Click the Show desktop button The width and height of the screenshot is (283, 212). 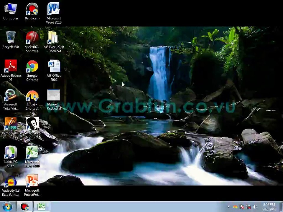point(281,207)
